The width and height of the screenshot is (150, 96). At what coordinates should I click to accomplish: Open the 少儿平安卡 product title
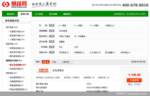point(58,70)
